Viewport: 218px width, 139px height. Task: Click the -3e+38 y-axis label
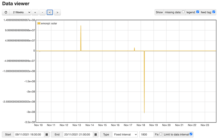tap(31, 112)
